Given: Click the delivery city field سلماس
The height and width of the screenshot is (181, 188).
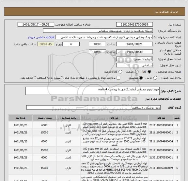Looking at the screenshot, I should 134,65.
